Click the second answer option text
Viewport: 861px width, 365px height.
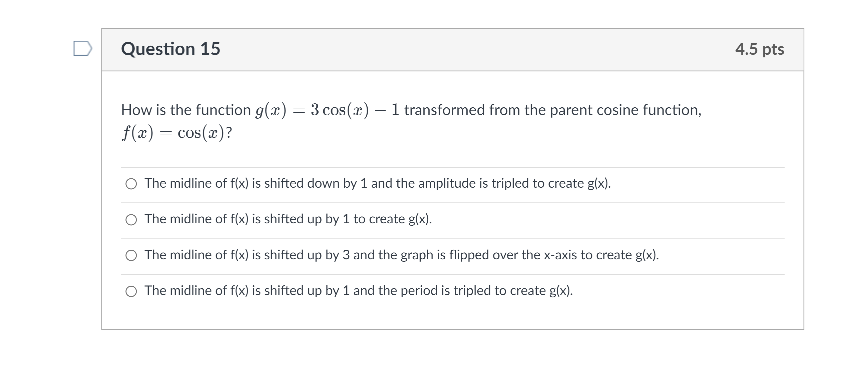288,219
